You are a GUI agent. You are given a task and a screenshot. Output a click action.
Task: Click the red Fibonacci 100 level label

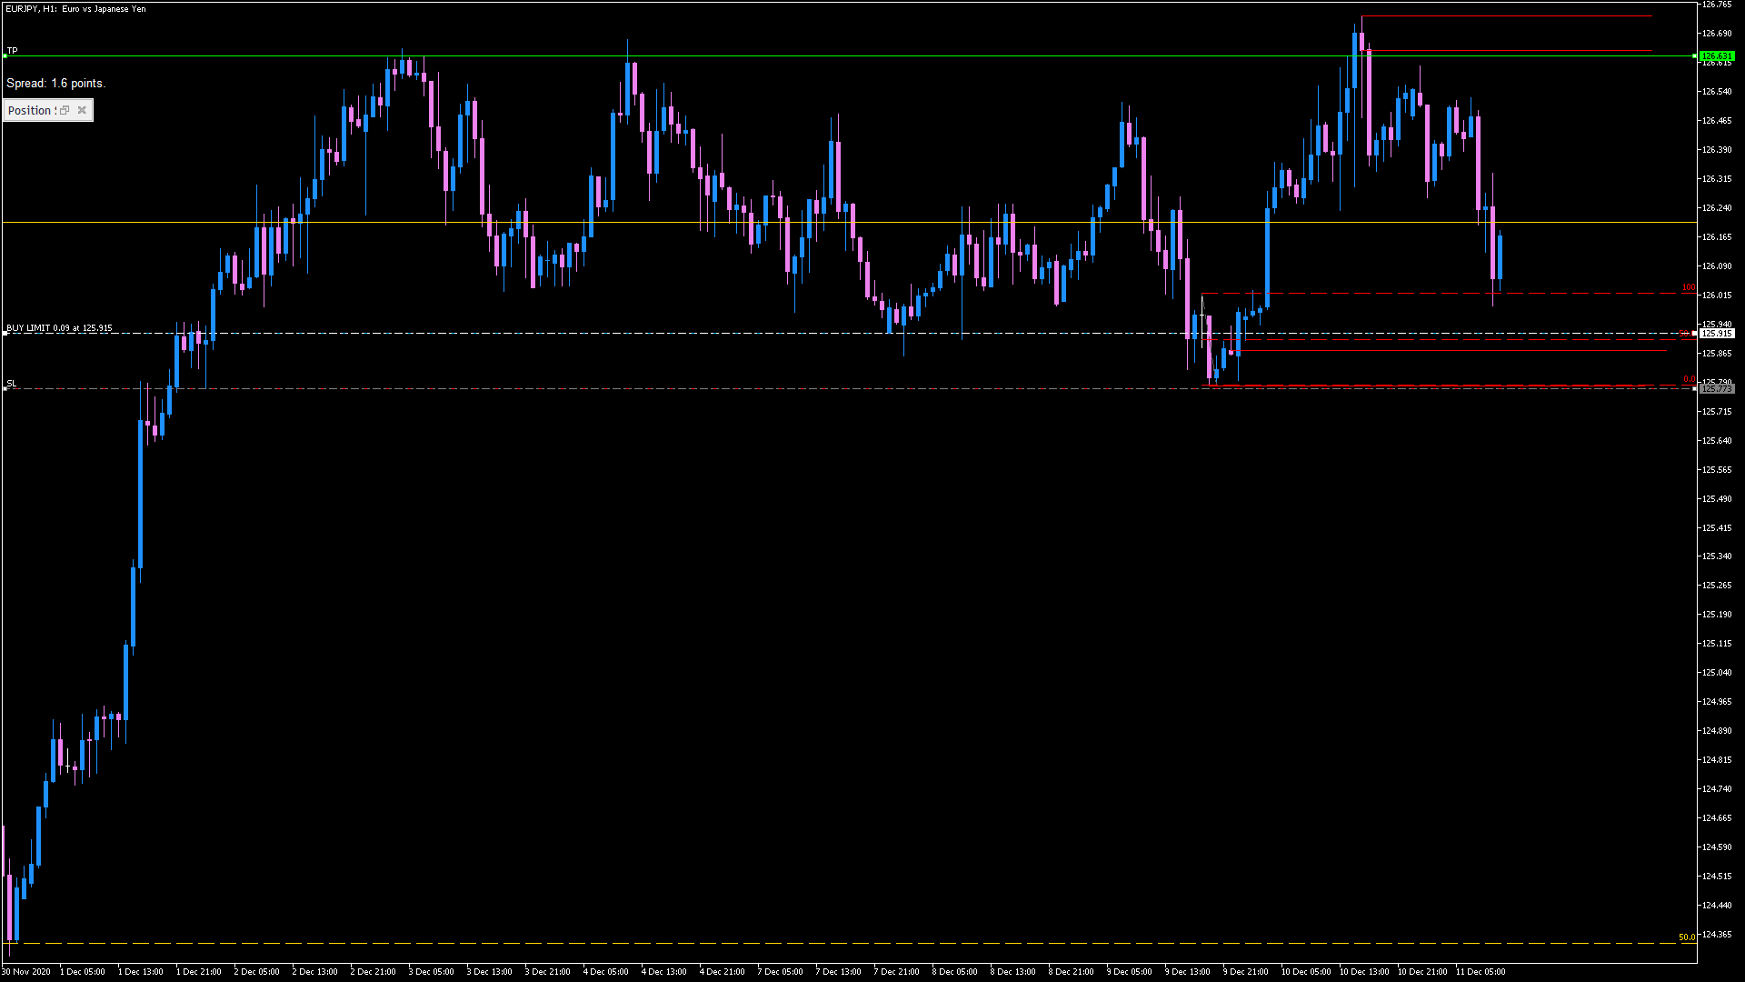pyautogui.click(x=1688, y=288)
